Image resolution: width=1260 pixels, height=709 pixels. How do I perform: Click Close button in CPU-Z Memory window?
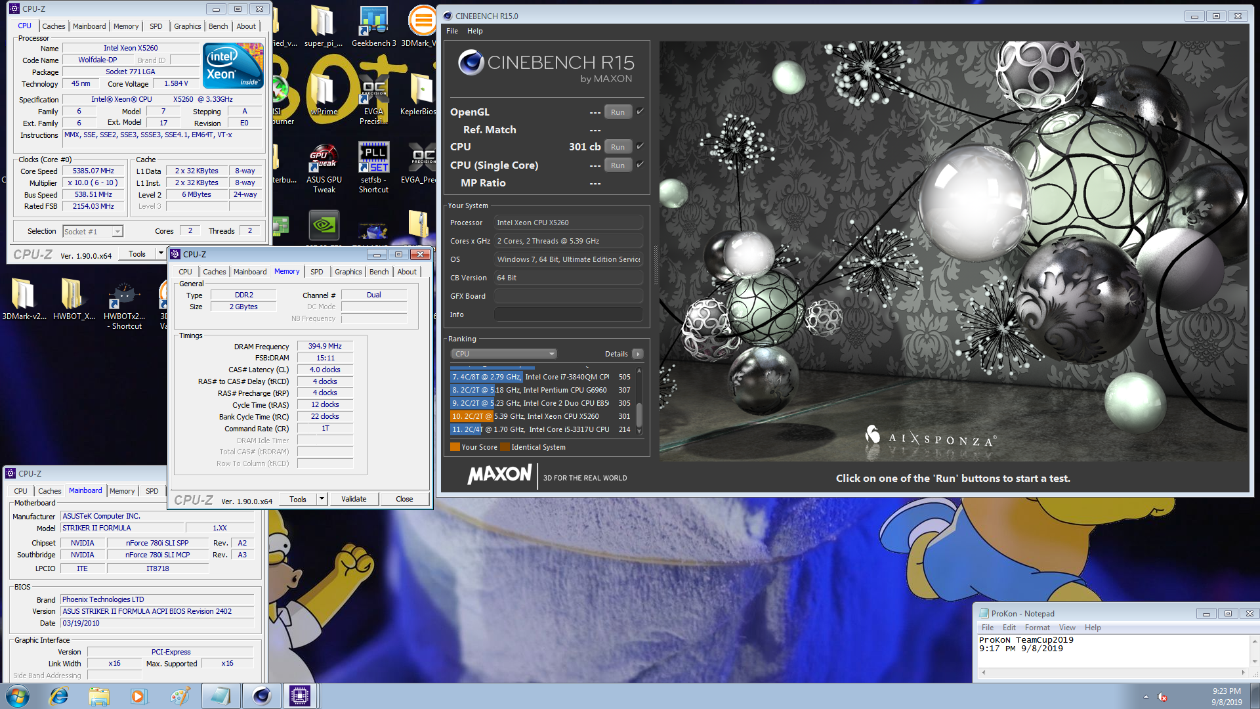click(404, 499)
